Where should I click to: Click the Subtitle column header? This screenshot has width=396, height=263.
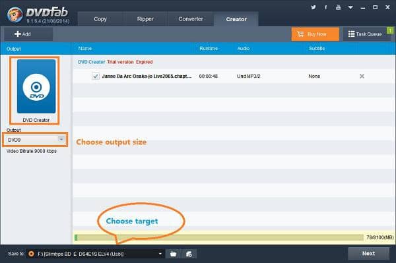317,48
